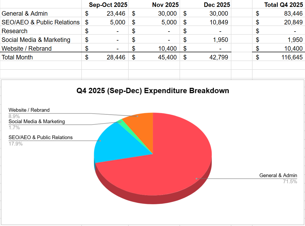
Task: Click the SEO/AEO & Public Relations chart label
Action: 41,138
